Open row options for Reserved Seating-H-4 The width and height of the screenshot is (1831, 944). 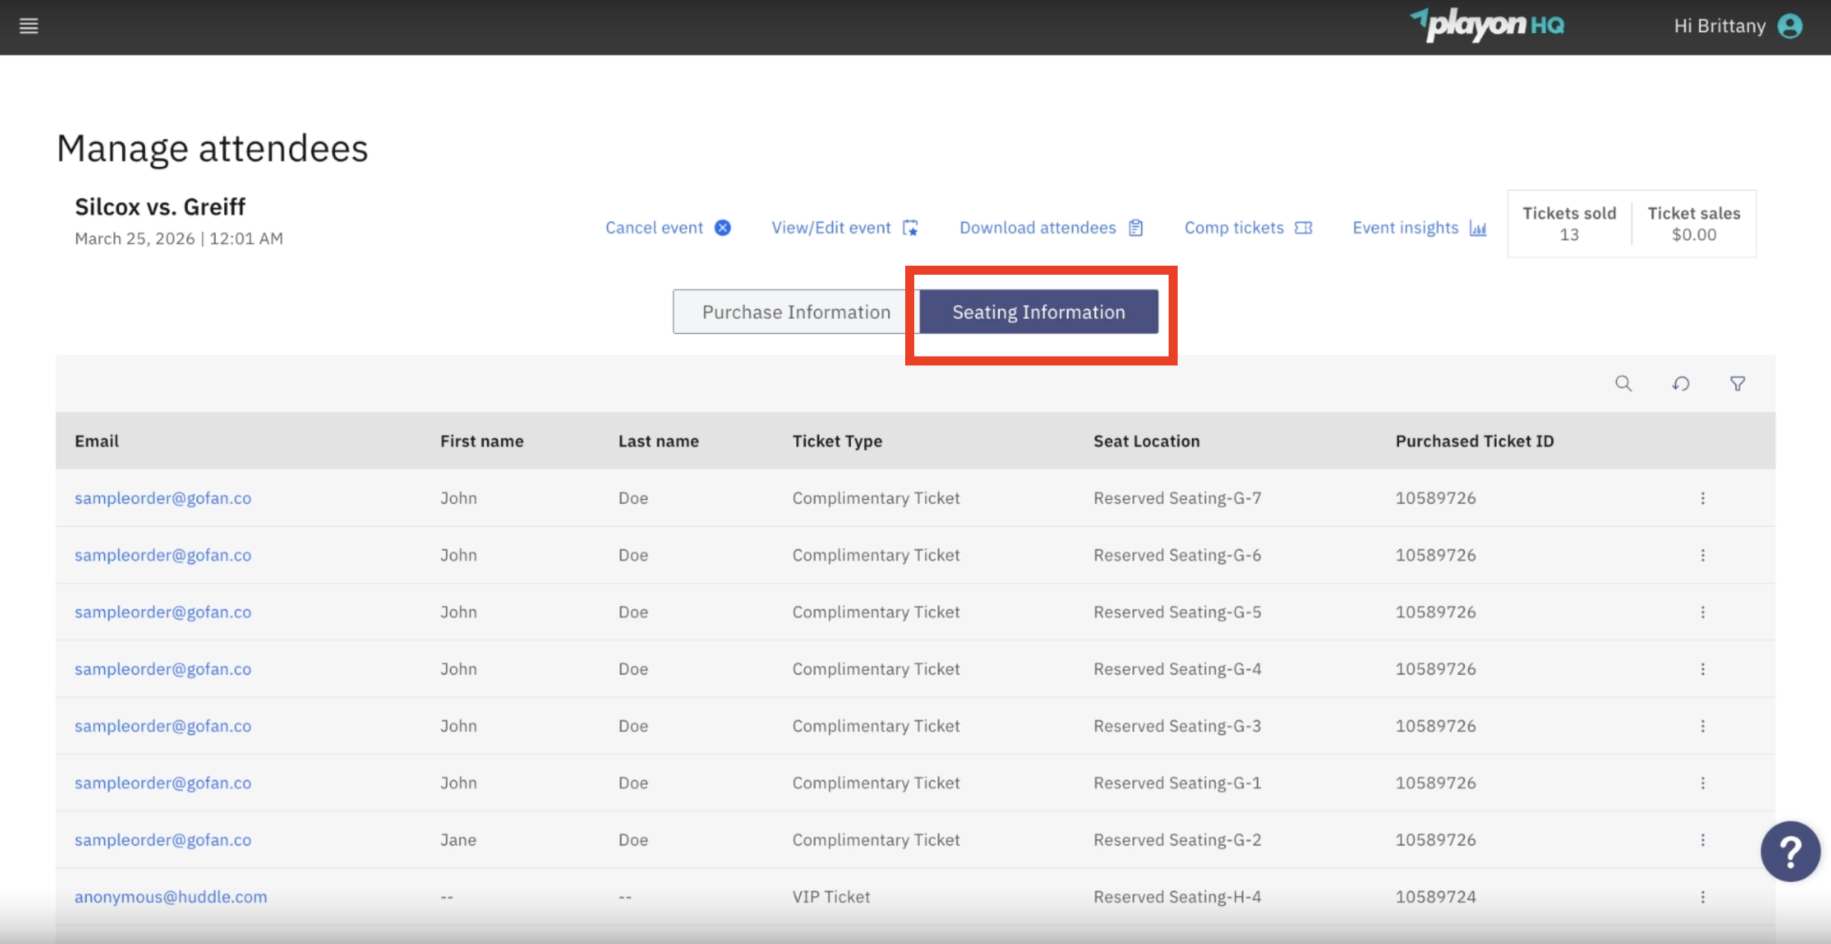point(1703,896)
